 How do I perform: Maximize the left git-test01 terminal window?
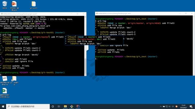tap(77, 14)
